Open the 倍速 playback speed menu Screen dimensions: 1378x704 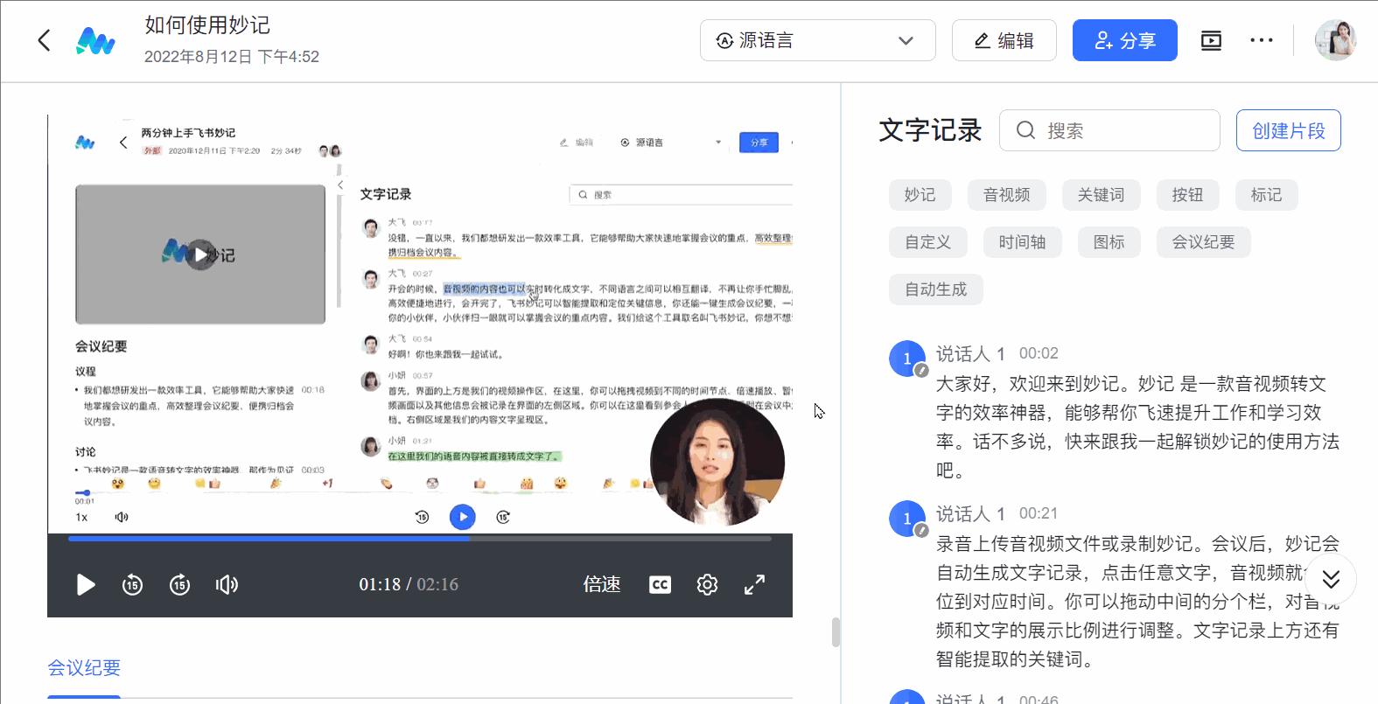pos(602,584)
